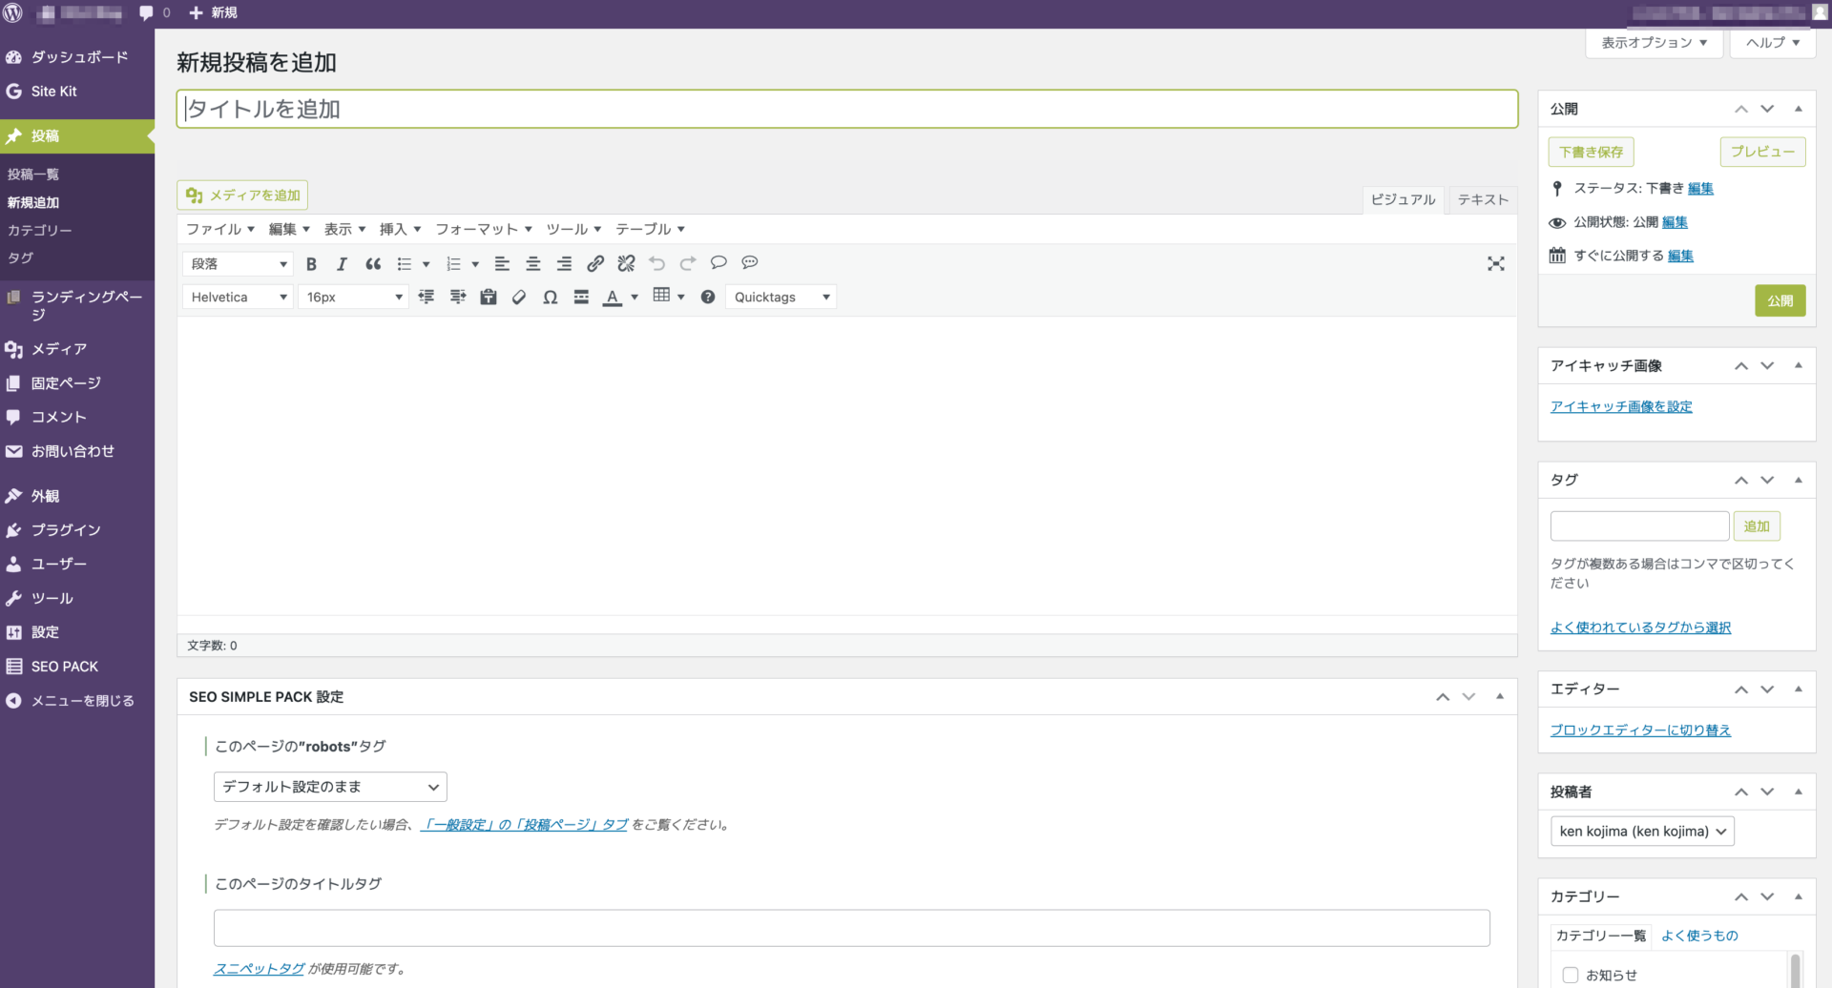Screen dimensions: 1832x988
Task: Collapse the アイキャッチ画像 panel toggle triangle
Action: point(1799,365)
